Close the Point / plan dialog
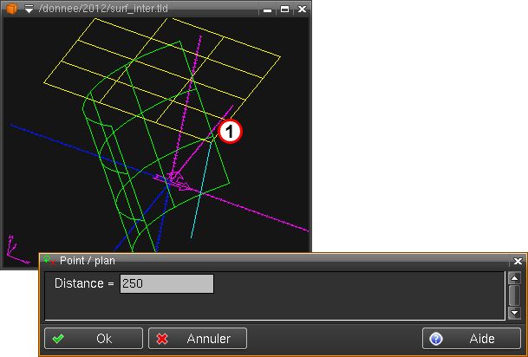This screenshot has width=528, height=357. (x=518, y=260)
